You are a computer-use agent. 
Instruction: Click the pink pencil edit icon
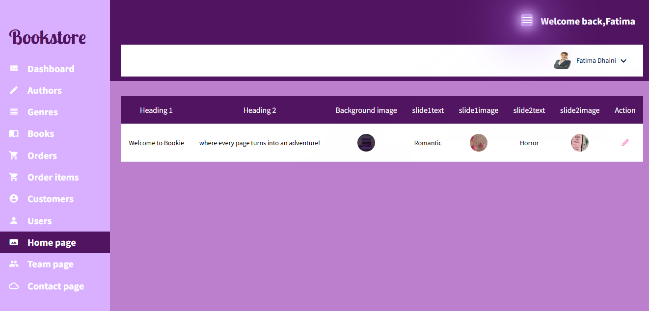point(625,143)
